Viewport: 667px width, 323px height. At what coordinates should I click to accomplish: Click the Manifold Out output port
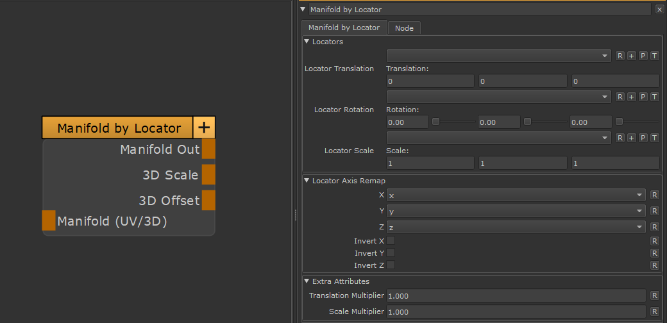[x=208, y=150]
